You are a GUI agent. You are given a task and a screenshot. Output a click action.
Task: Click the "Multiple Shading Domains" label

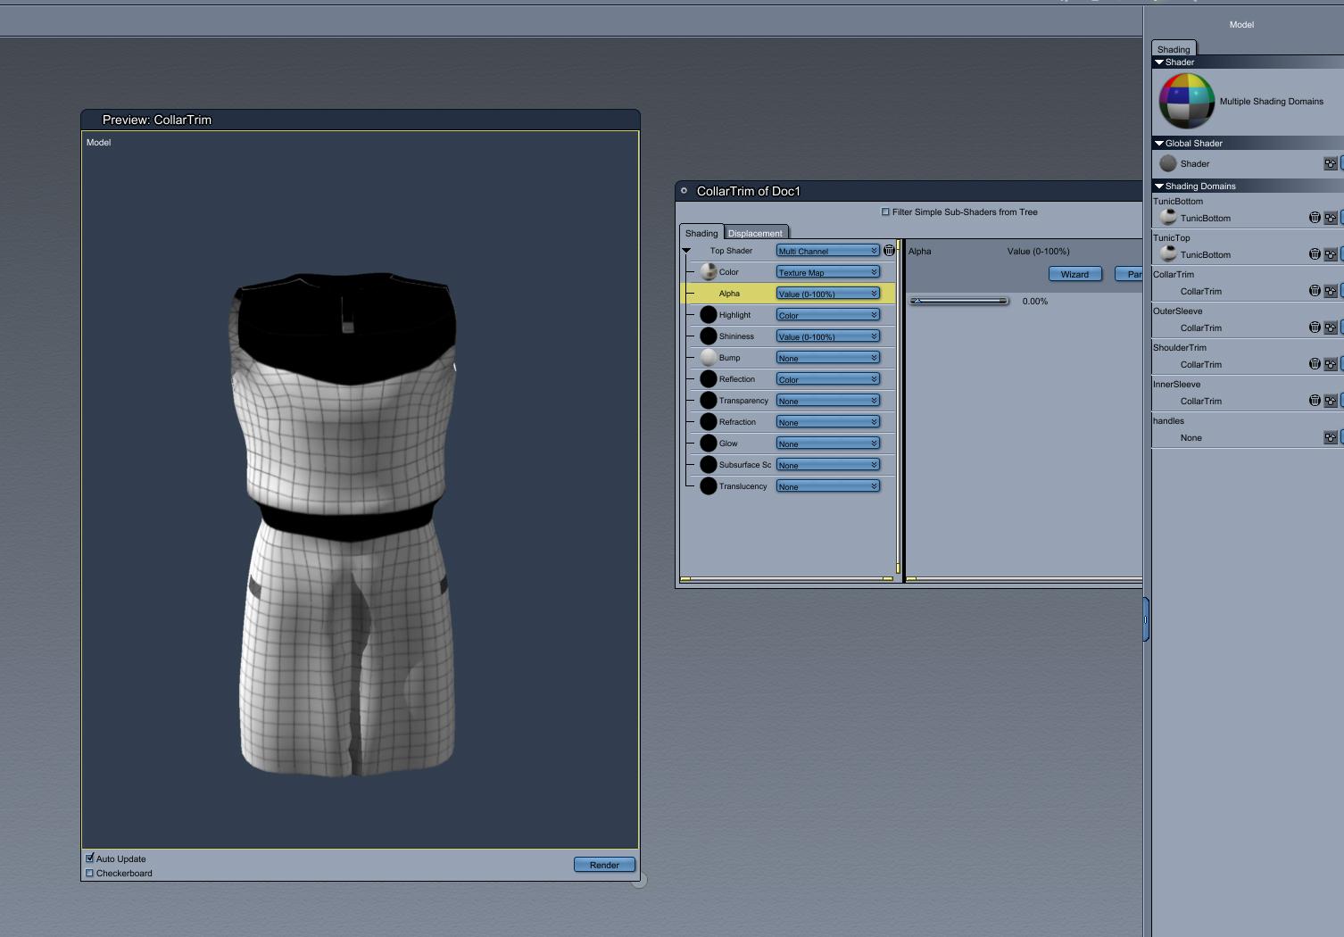click(1272, 102)
